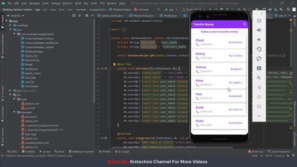Viewport: 297px width, 167px height.
Task: Collapse the drawable folder
Action: click(x=14, y=112)
